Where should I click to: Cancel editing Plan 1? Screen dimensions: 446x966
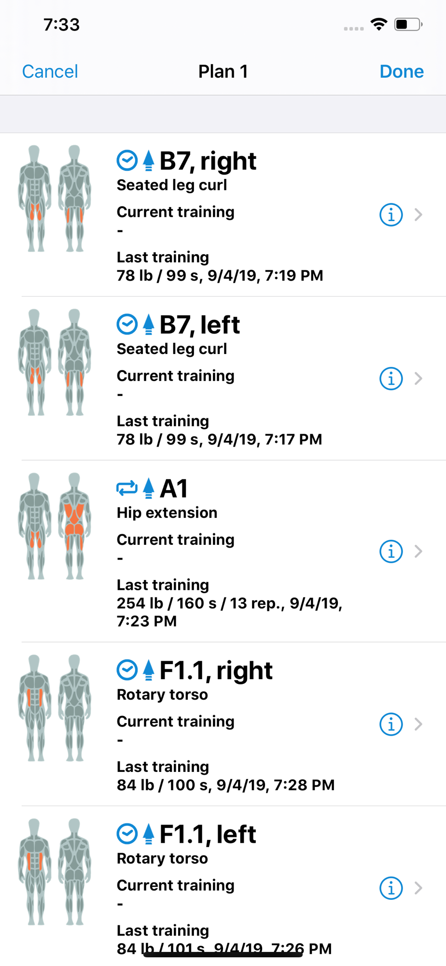coord(50,71)
